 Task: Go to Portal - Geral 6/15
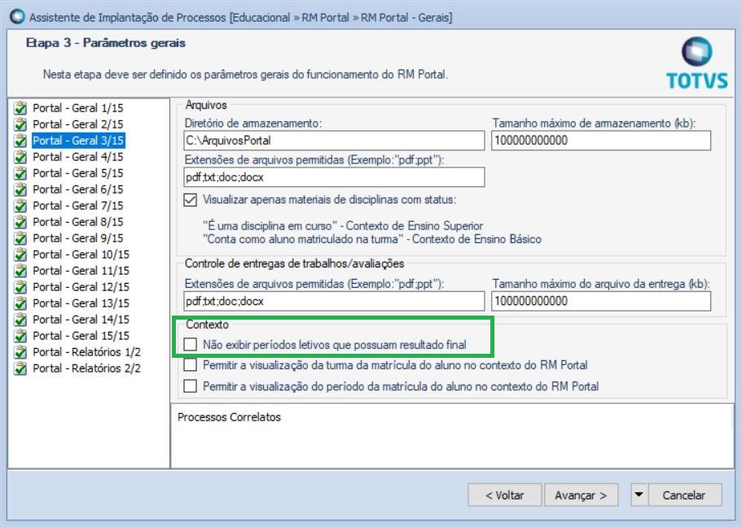(x=78, y=189)
